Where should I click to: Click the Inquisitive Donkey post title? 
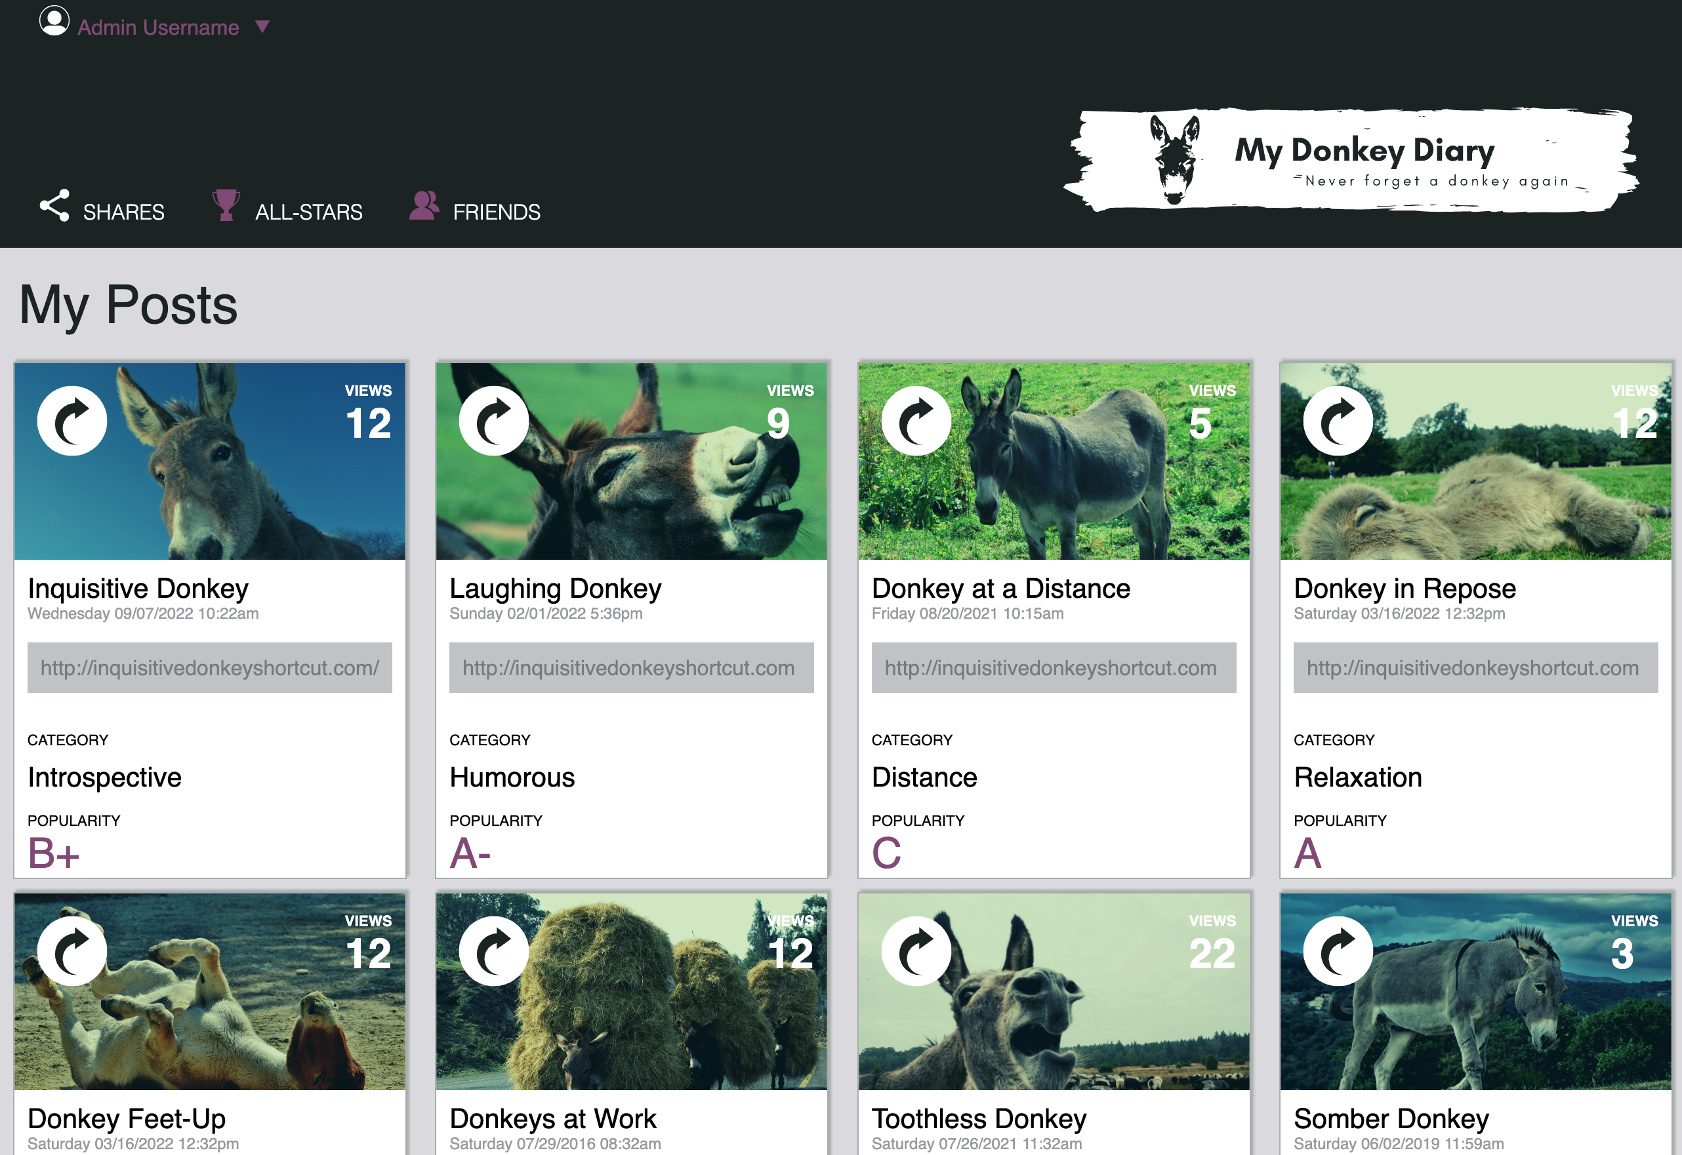click(x=138, y=589)
